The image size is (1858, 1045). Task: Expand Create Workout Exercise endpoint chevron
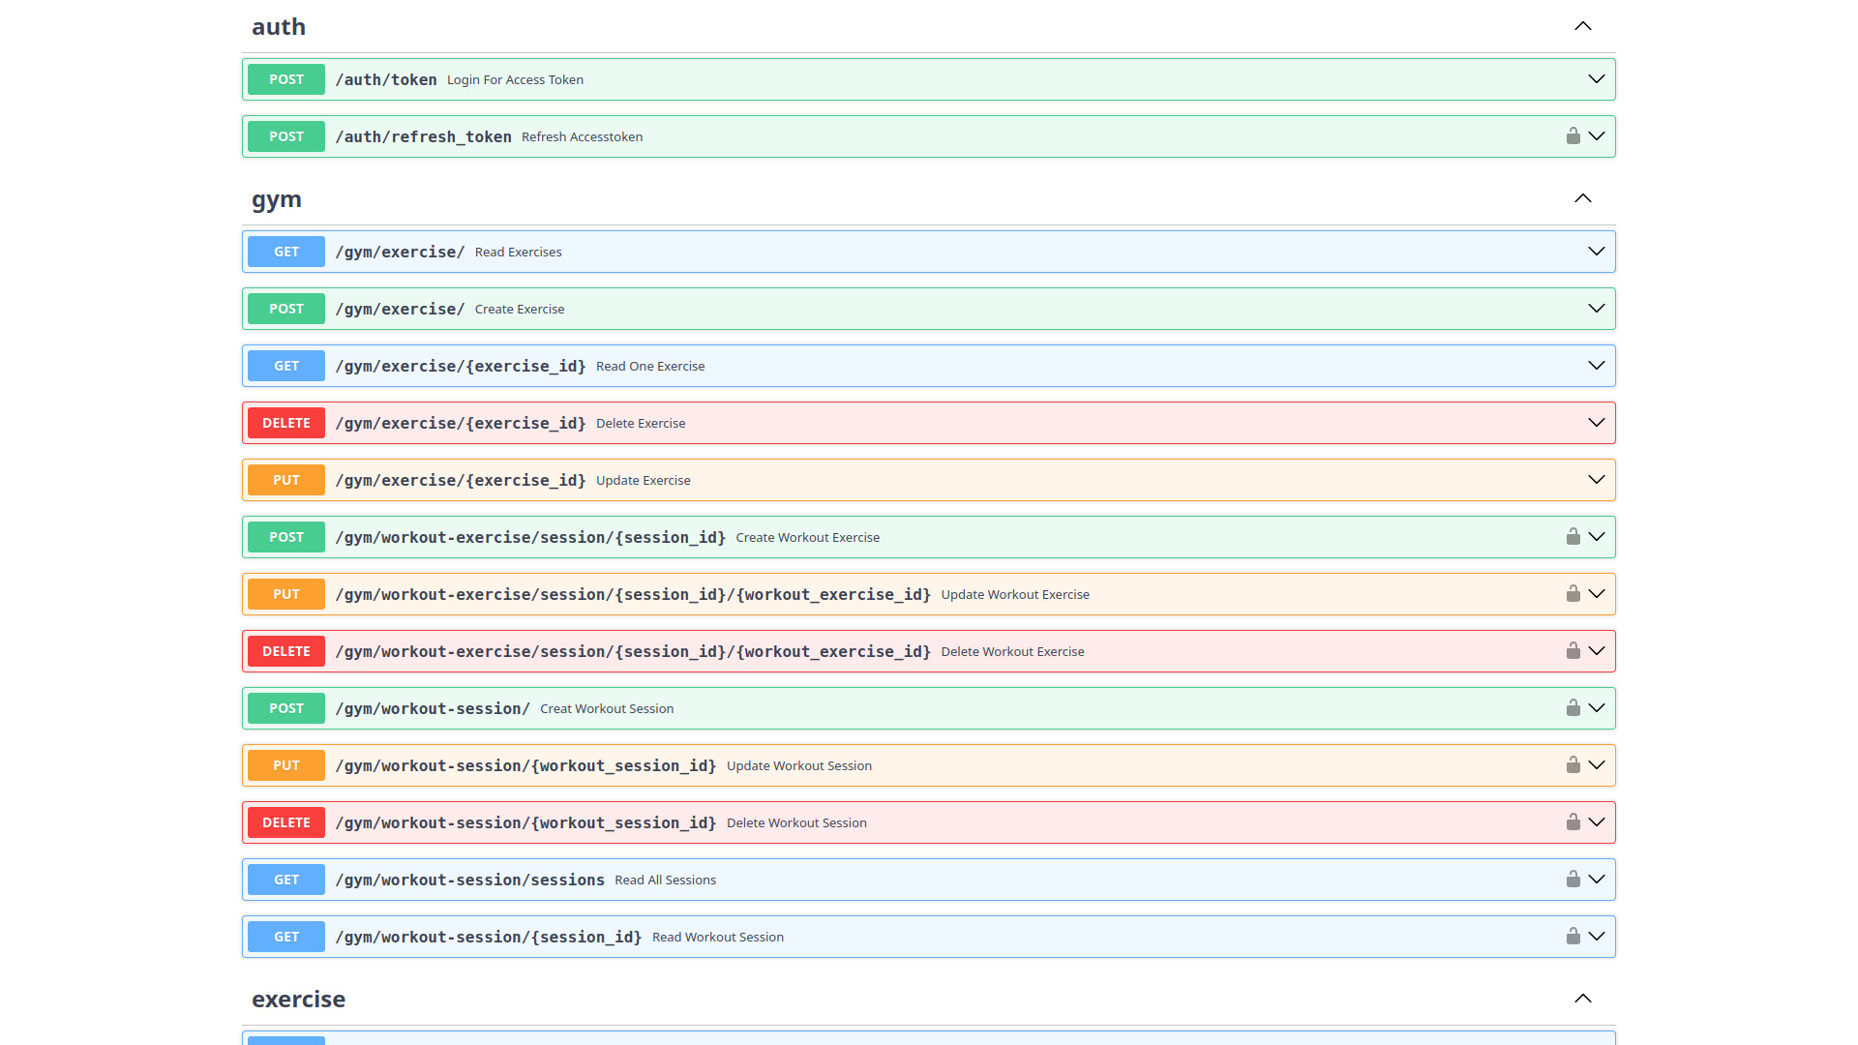(x=1597, y=537)
